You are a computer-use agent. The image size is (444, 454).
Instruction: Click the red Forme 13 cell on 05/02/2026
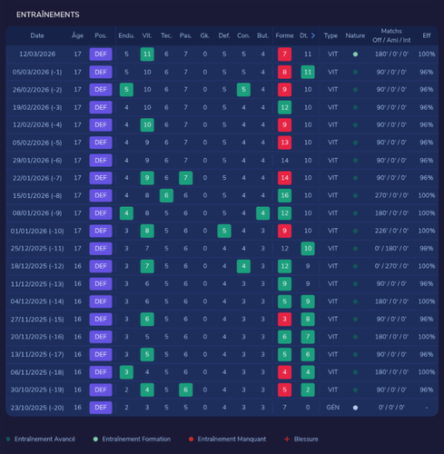coord(284,143)
